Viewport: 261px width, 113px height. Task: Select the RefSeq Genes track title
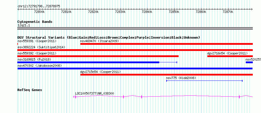pos(30,90)
